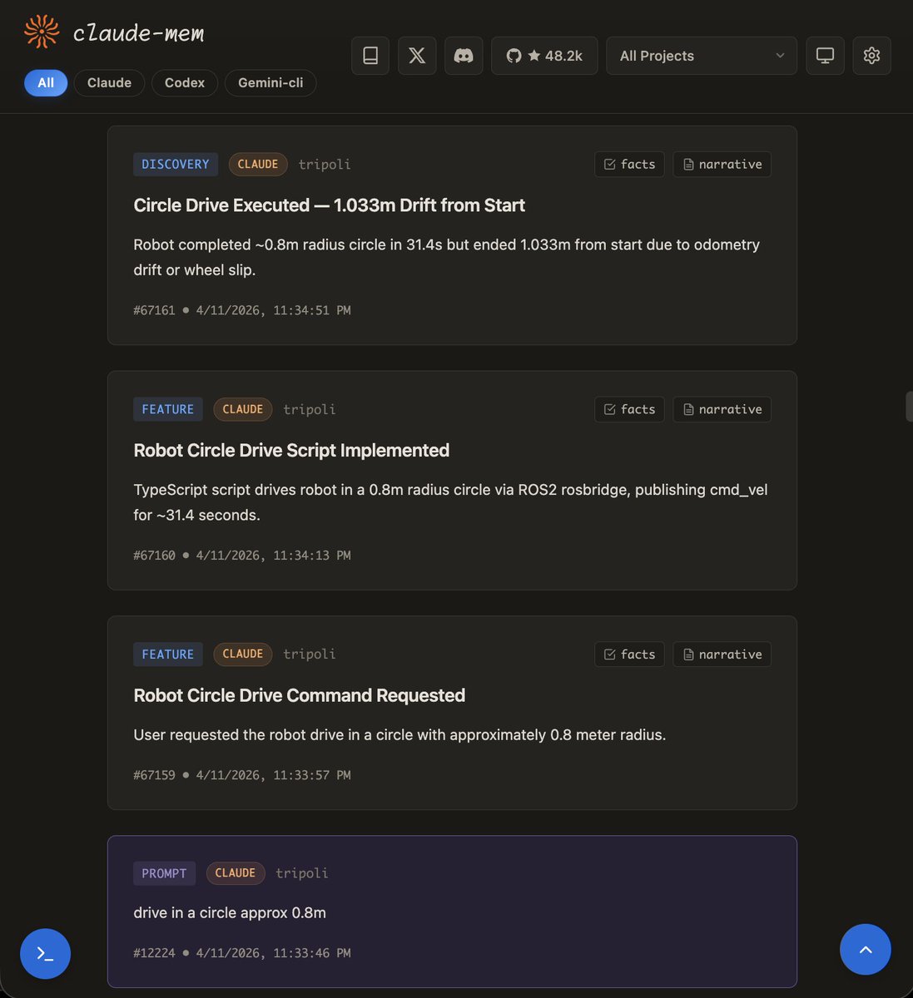Screen dimensions: 913x998
Task: Click FEATURE badge on Command Requested card
Action: coord(167,655)
